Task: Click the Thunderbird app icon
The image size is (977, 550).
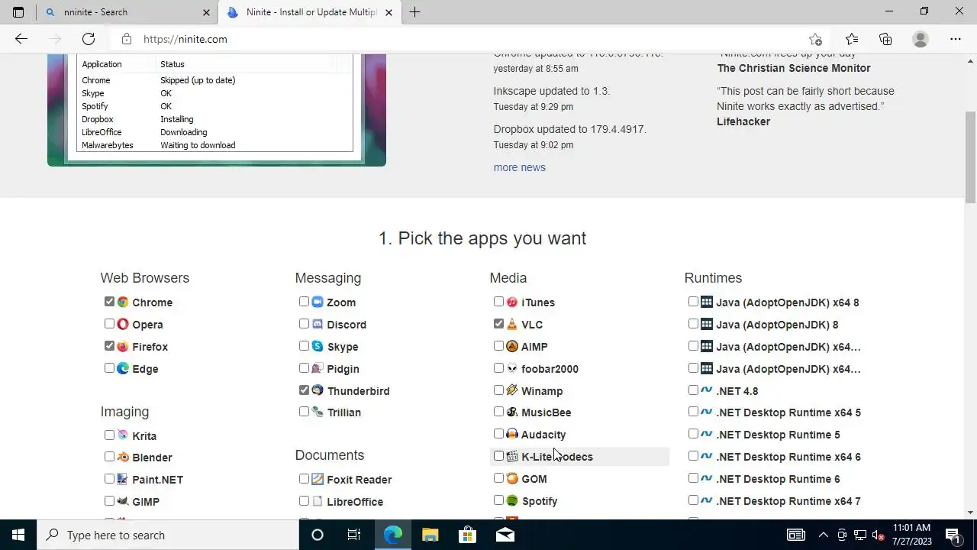Action: tap(318, 390)
